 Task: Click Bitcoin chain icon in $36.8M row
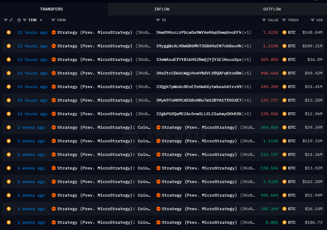[9, 60]
